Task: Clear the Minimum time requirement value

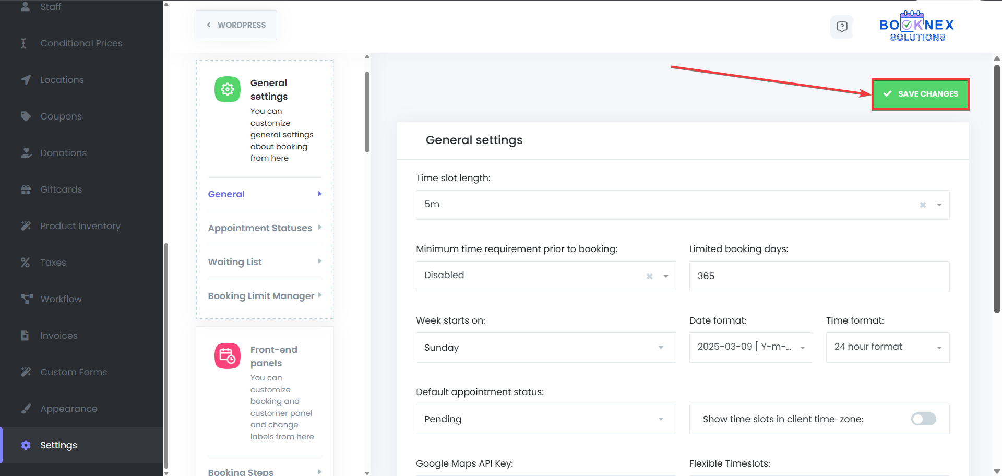Action: [649, 277]
